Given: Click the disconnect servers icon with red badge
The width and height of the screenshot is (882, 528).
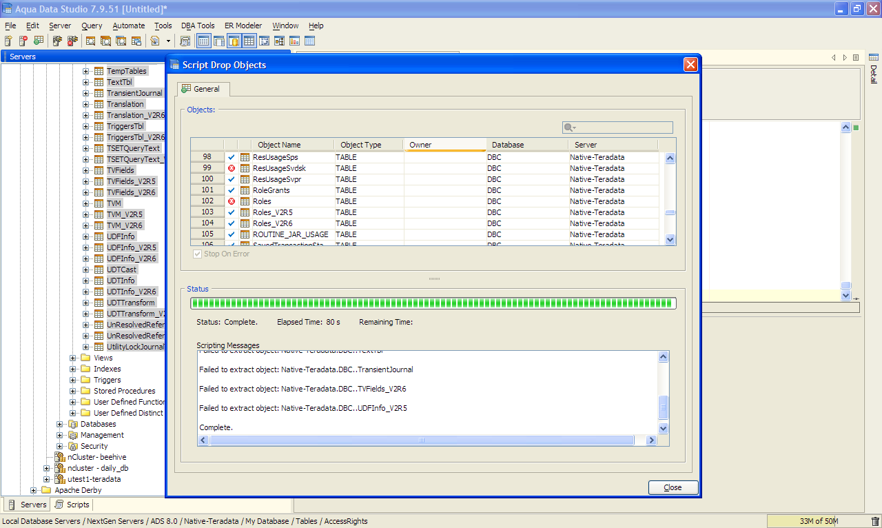Looking at the screenshot, I should [x=72, y=41].
